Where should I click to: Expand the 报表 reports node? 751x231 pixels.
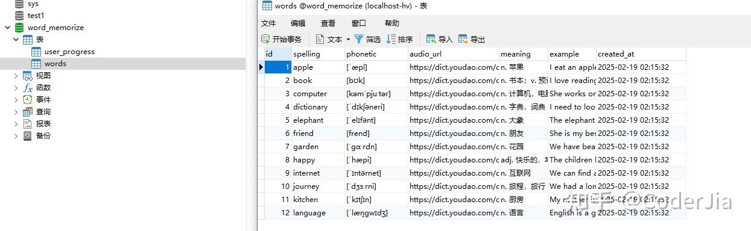(x=16, y=124)
